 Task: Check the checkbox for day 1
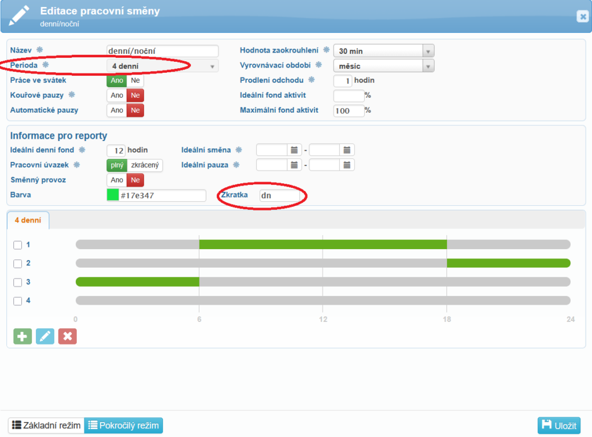(x=18, y=245)
